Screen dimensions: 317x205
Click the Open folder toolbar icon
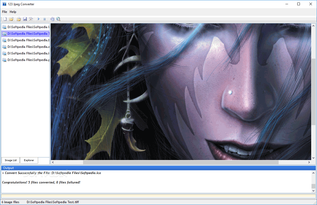[11, 19]
